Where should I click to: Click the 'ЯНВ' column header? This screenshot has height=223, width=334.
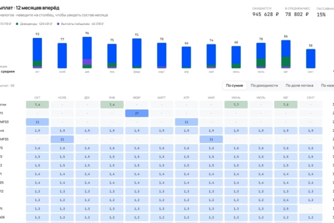112,98
